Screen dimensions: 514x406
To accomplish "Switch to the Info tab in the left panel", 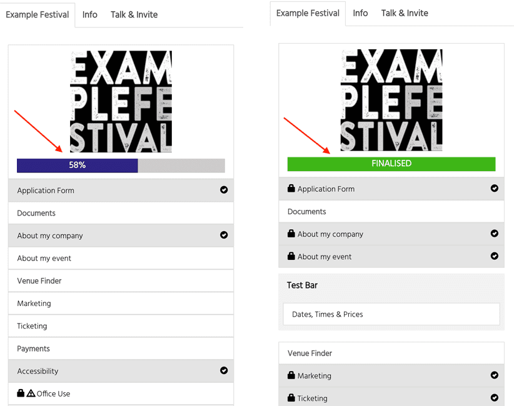I will click(90, 15).
